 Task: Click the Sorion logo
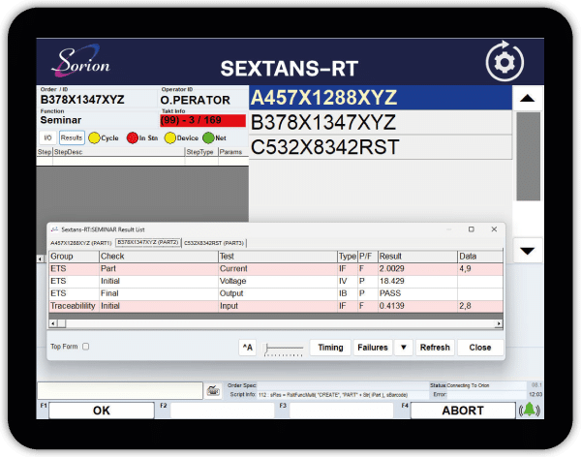(x=80, y=61)
